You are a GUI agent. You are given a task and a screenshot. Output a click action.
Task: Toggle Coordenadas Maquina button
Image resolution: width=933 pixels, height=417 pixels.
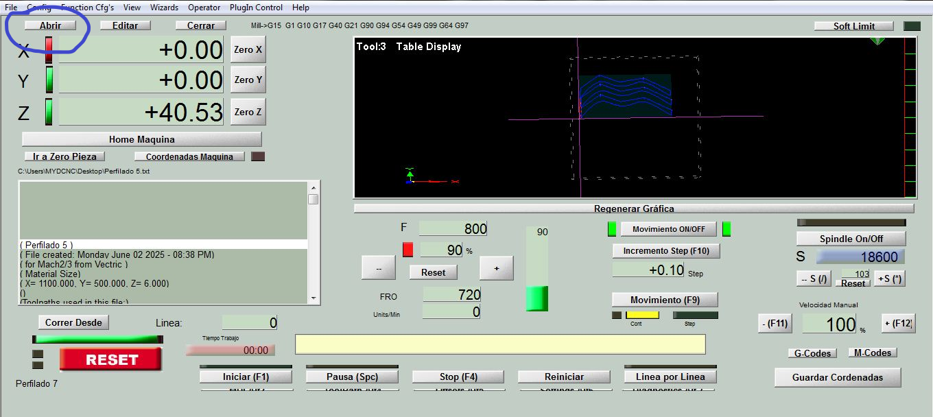(x=190, y=156)
